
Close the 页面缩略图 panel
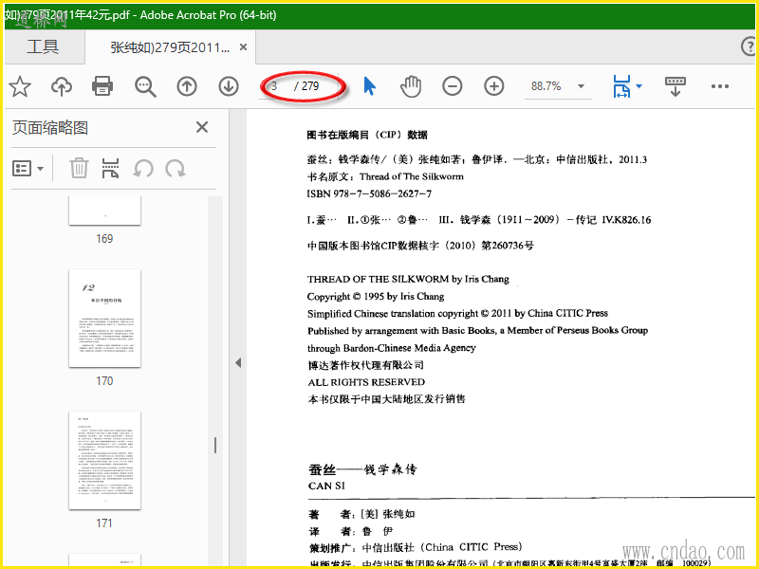(x=202, y=127)
